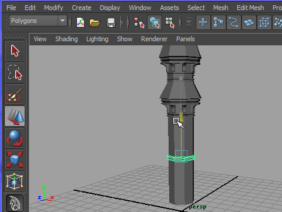Create a new scene file
Image resolution: width=282 pixels, height=212 pixels.
point(80,22)
